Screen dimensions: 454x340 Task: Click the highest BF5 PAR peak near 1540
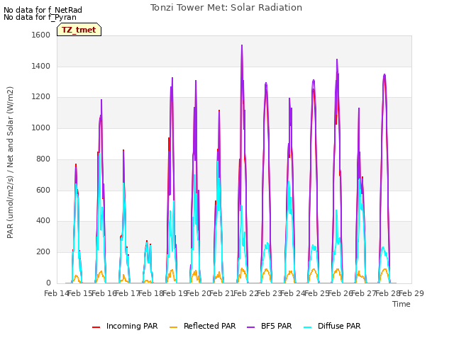pos(242,45)
